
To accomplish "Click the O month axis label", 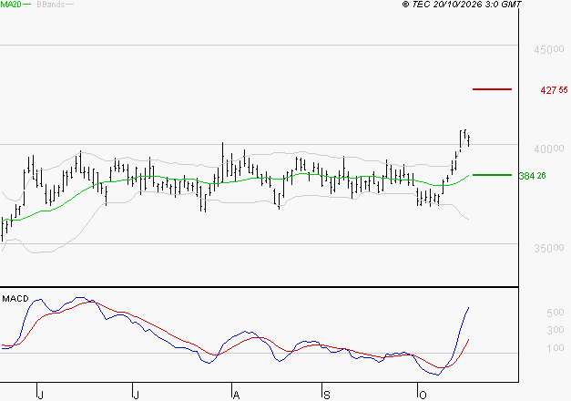I will tap(423, 396).
